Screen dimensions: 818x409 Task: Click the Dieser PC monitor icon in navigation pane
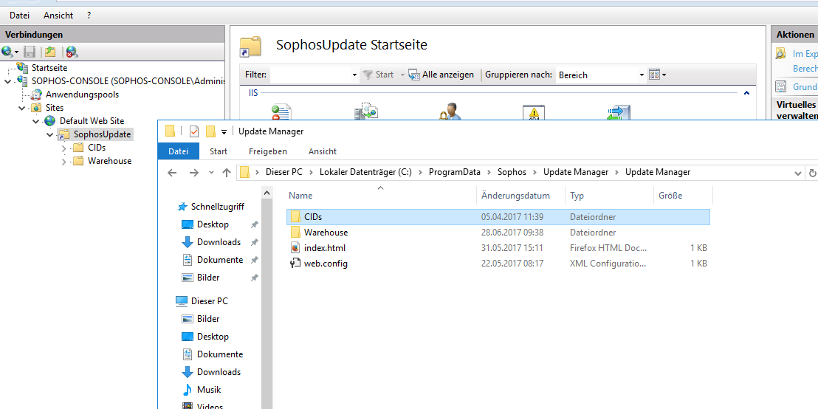[181, 301]
